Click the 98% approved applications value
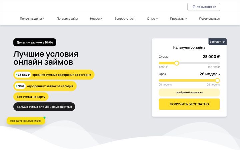240x150 pixels. click(x=20, y=86)
